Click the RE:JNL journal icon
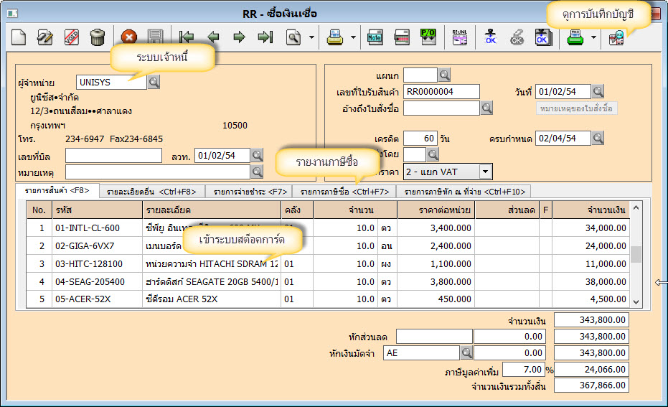This screenshot has width=668, height=407. click(460, 37)
